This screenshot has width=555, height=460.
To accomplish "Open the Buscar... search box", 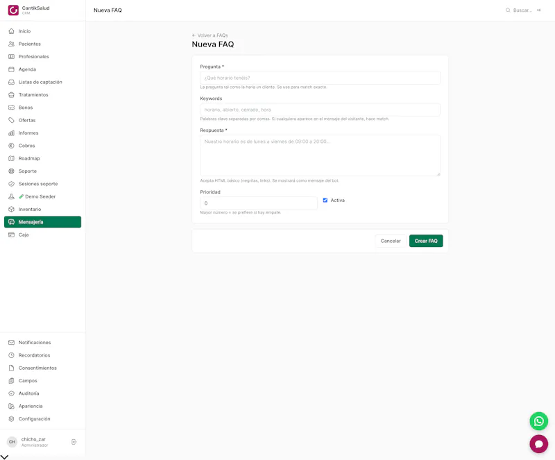I will pos(523,10).
